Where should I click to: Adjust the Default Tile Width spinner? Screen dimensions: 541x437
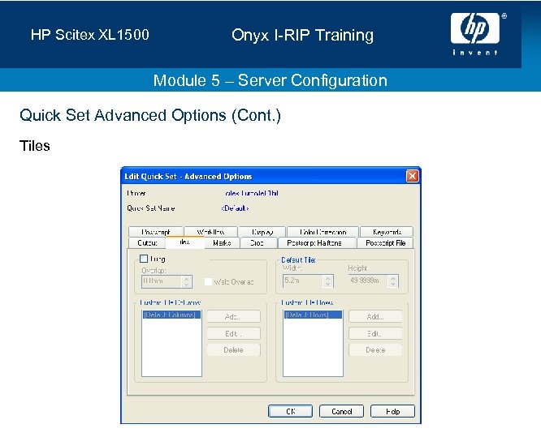(328, 281)
